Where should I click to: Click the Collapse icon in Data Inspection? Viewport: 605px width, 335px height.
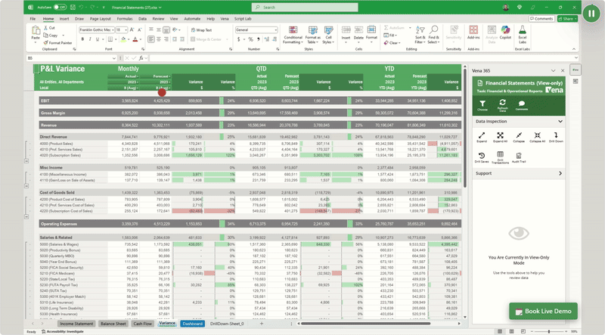point(519,137)
